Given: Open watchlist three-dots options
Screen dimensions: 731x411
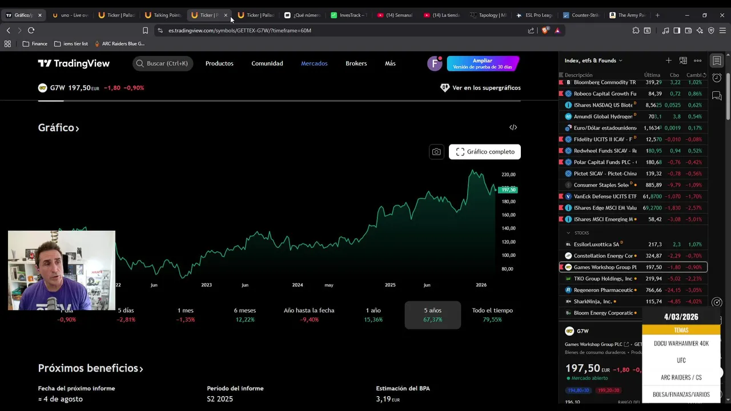Looking at the screenshot, I should pyautogui.click(x=697, y=61).
